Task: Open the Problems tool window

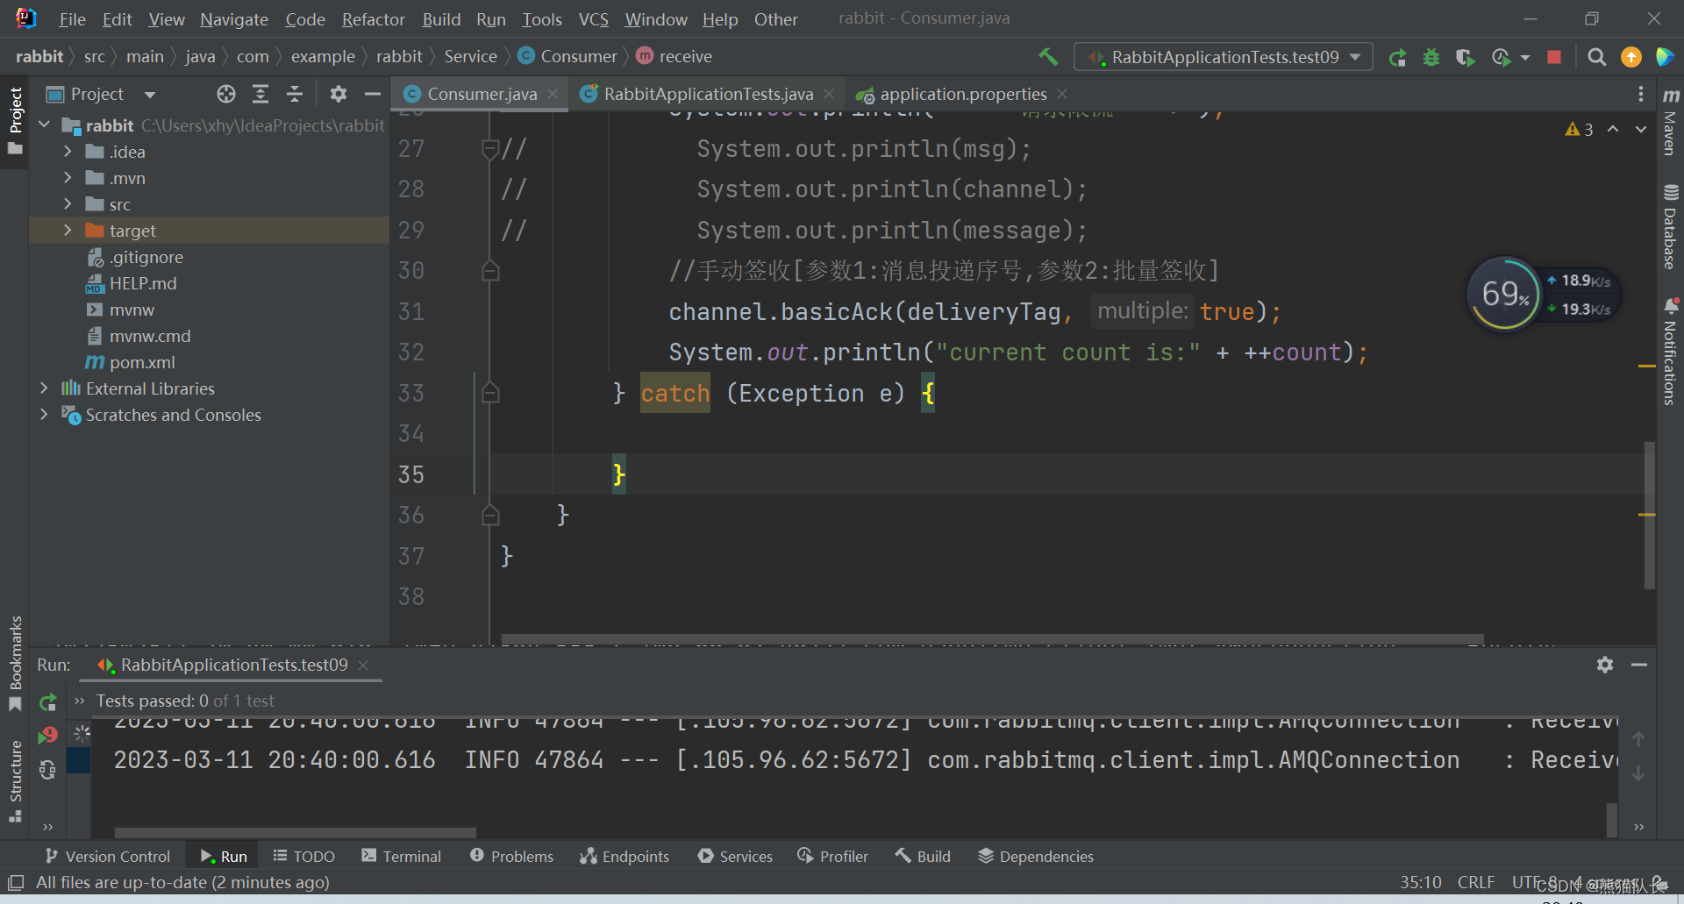Action: click(512, 857)
